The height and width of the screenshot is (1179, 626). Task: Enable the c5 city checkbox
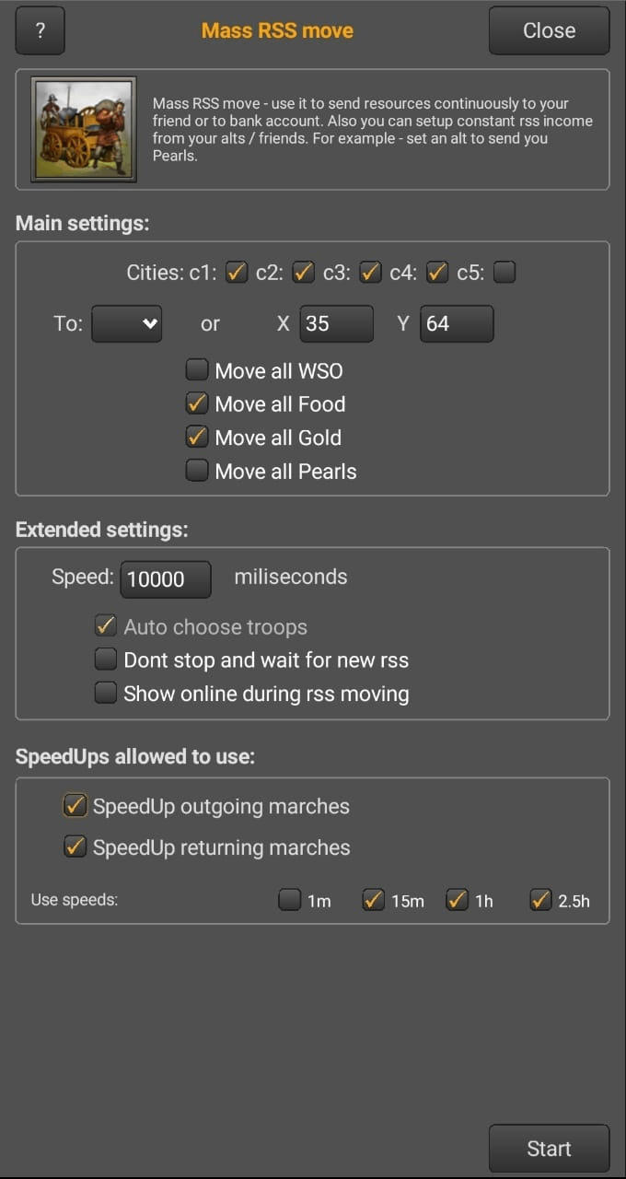(x=504, y=273)
